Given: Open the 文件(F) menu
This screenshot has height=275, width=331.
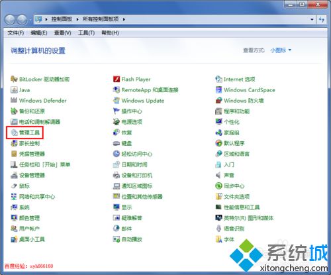Looking at the screenshot, I should click(x=16, y=33).
